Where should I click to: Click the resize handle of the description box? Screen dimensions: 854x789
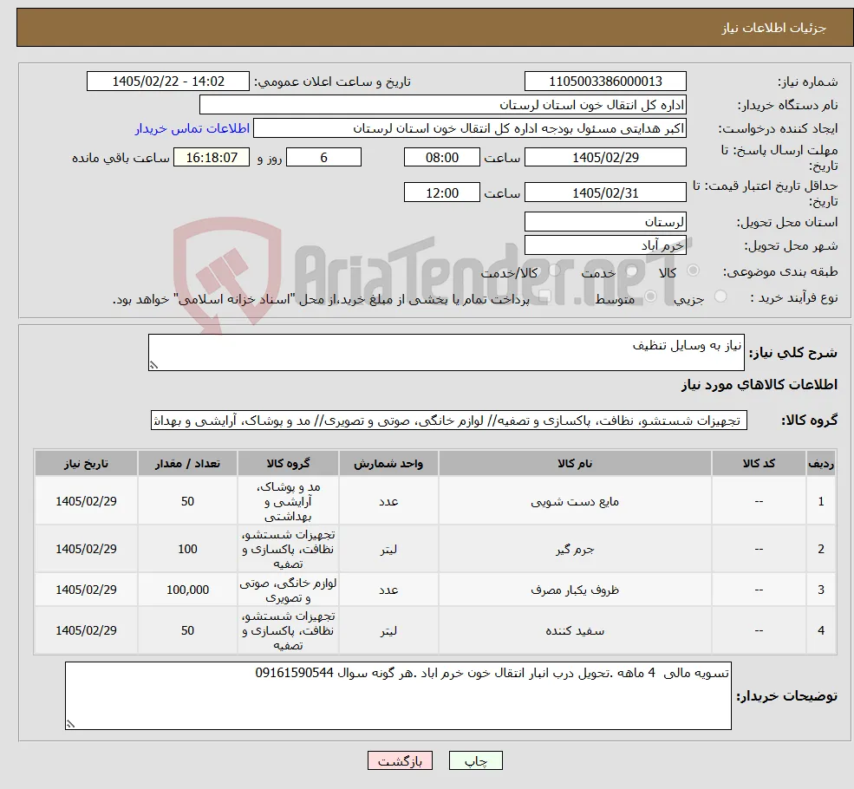(153, 365)
